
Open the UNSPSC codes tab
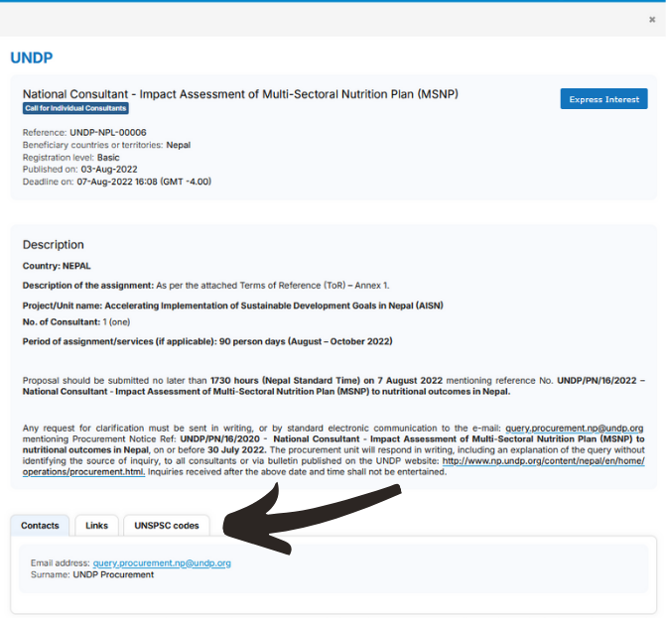coord(167,526)
